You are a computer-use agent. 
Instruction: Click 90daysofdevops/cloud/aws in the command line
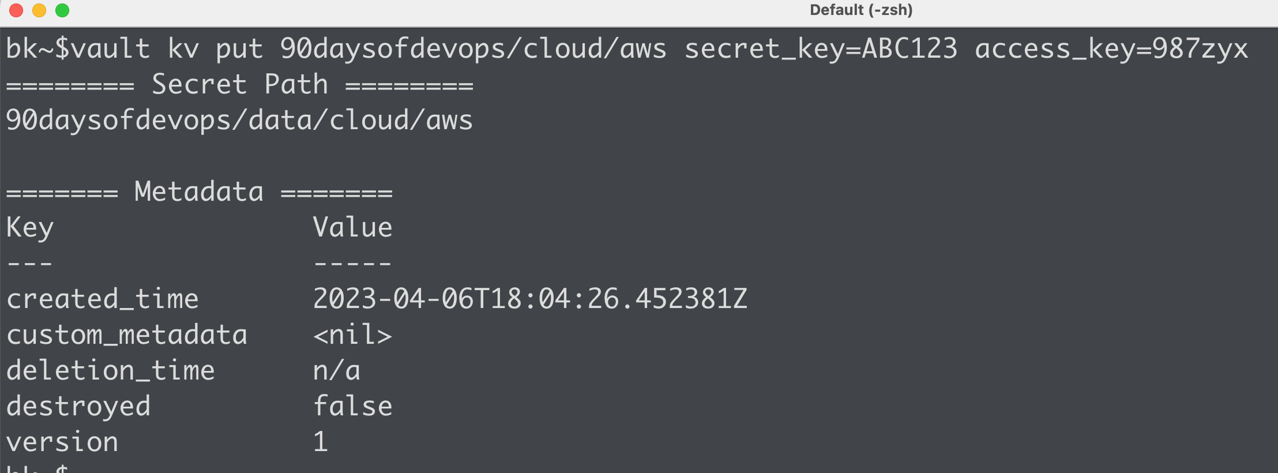[473, 50]
